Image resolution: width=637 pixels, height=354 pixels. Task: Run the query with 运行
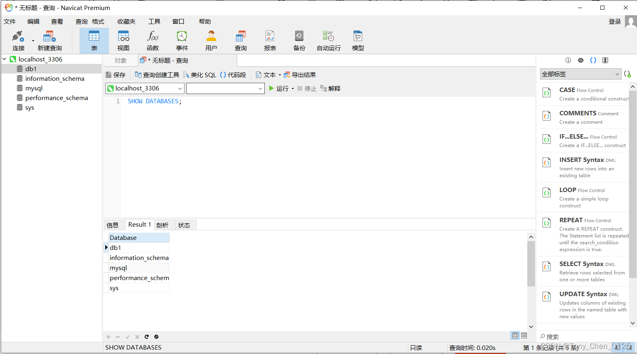point(279,89)
